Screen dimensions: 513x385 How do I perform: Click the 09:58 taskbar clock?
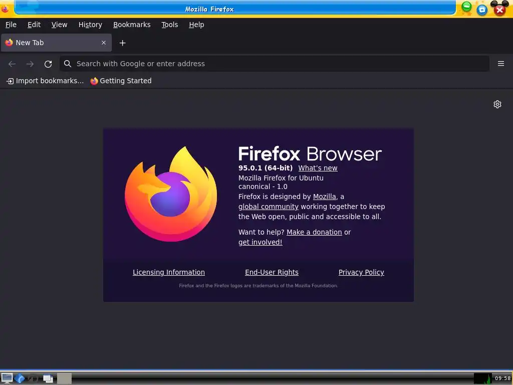pos(502,378)
